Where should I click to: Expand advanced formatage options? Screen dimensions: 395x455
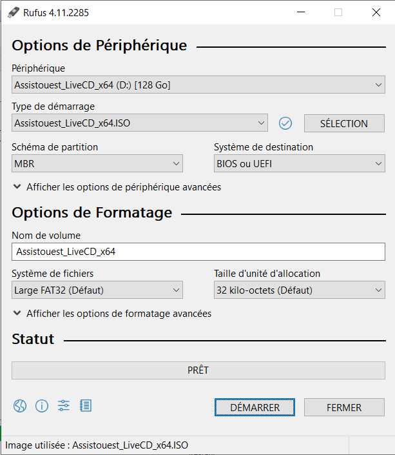click(x=112, y=314)
